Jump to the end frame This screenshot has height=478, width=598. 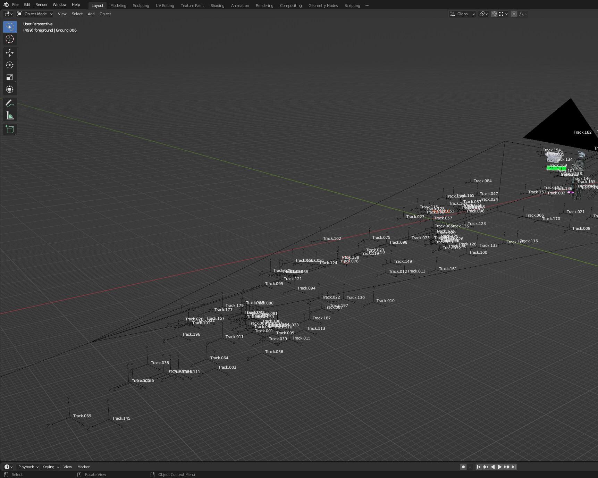pyautogui.click(x=514, y=467)
